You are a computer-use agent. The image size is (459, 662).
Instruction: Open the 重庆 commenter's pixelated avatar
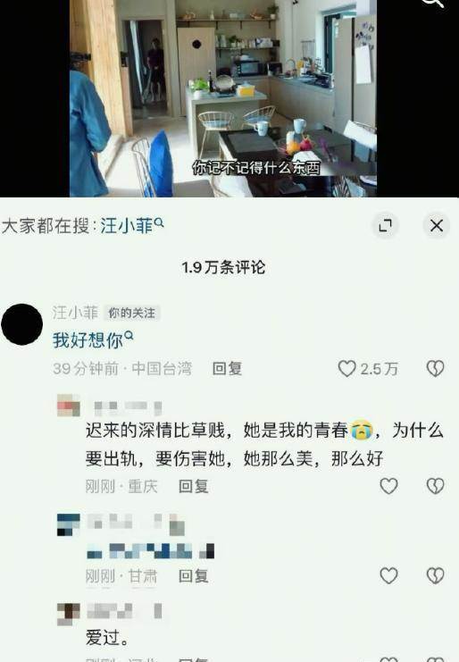69,406
